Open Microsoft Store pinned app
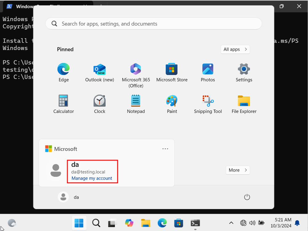 tap(172, 72)
